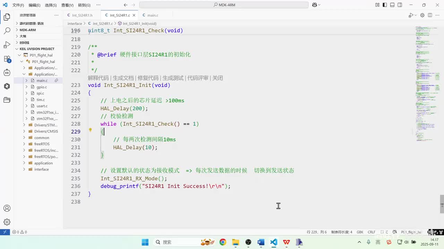Open the 文件(F) menu
Screen dimensions: 444x249
point(18,5)
